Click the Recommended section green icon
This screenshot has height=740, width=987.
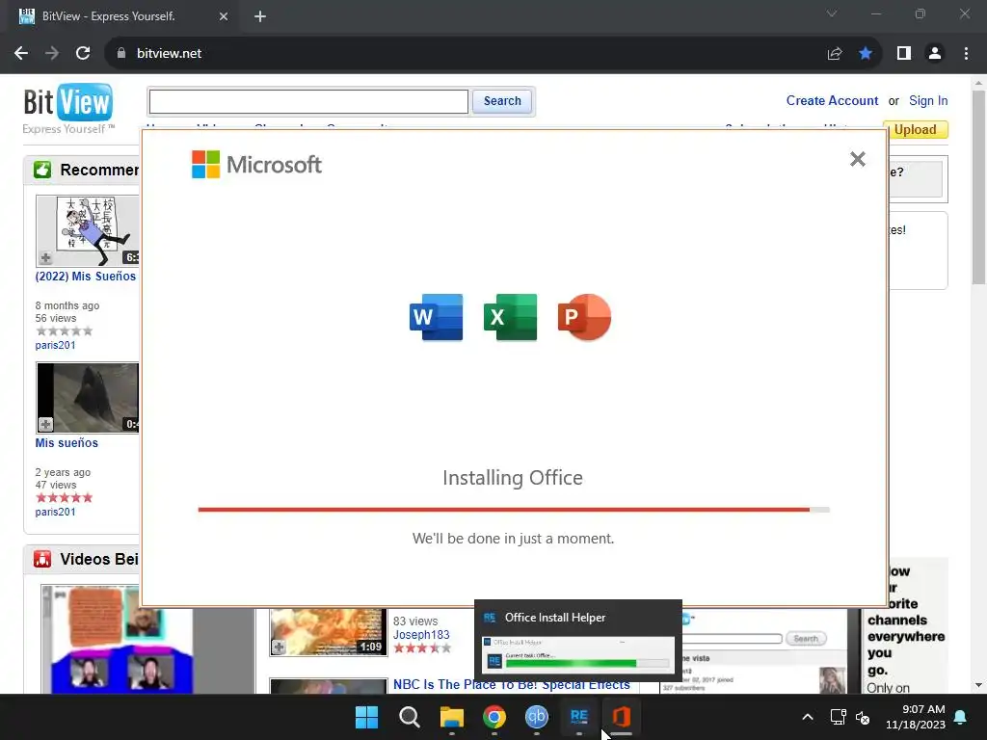point(42,170)
